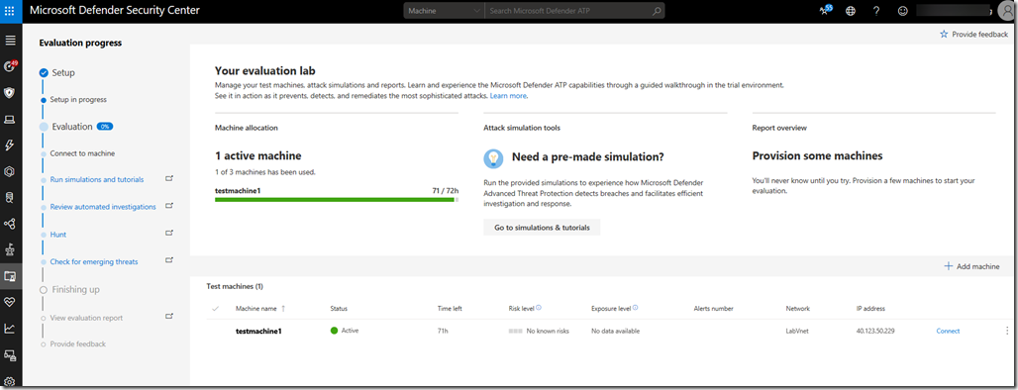Screen dimensions: 1018x390
Task: Open pop-out icon beside Review automated investigations
Action: (x=169, y=206)
